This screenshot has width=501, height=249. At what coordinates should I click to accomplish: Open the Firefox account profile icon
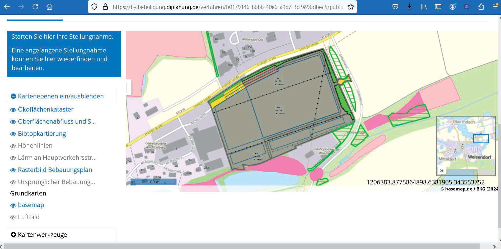[452, 7]
